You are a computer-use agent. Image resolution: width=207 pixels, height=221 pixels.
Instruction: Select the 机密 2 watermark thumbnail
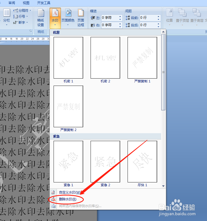point(105,58)
